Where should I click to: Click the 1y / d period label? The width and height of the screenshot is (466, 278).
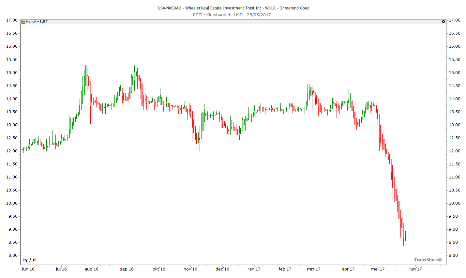29,260
